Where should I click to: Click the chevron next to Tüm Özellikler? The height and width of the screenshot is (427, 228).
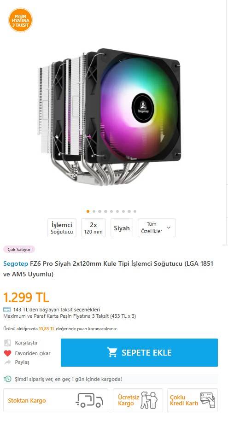click(x=169, y=228)
